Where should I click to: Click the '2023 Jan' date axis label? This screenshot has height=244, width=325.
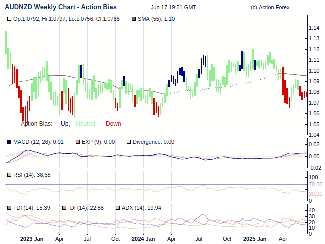[x=32, y=239]
